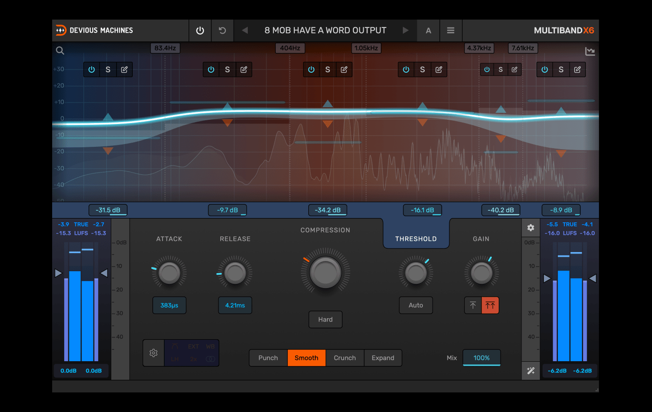
Task: Solo the 83.4Hz–404Hz band
Action: pos(227,69)
